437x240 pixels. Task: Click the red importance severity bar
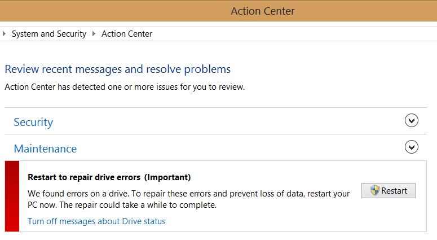pos(12,196)
